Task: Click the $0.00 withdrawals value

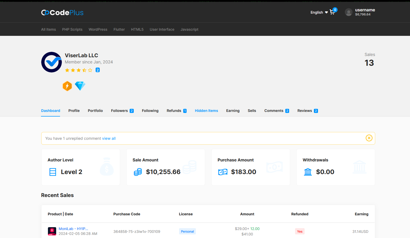Action: coord(325,172)
